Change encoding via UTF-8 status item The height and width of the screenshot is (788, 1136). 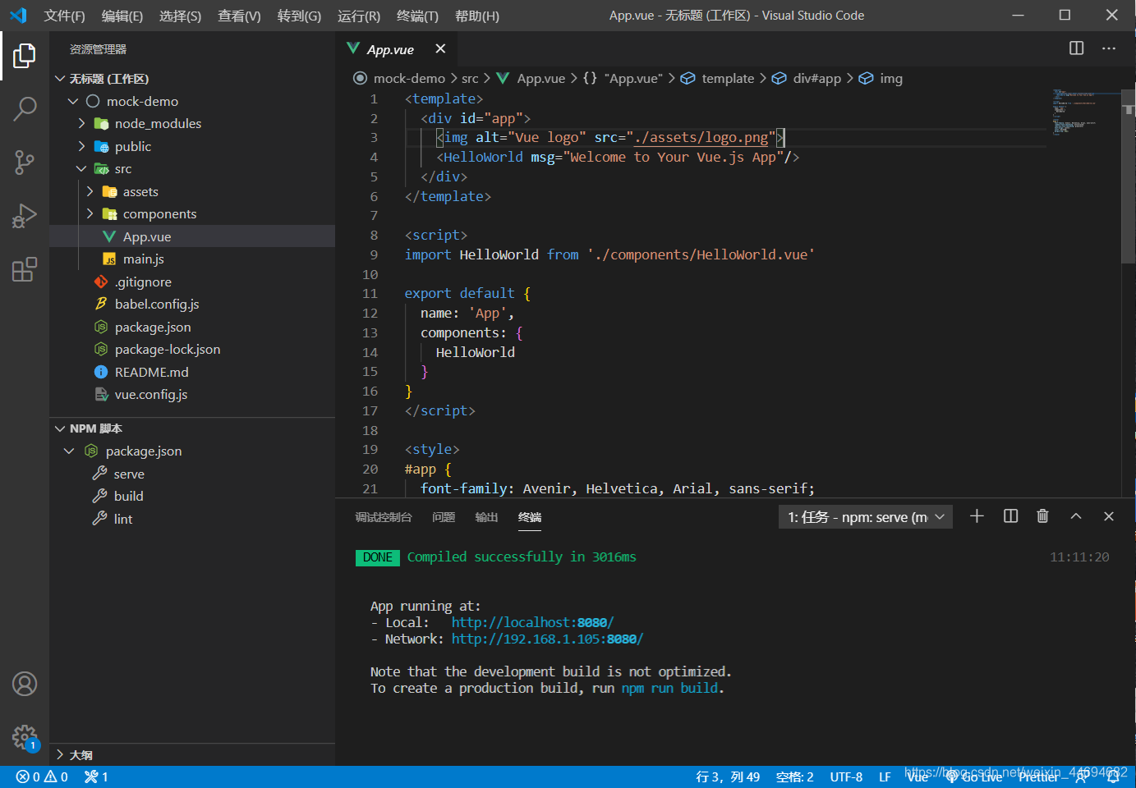coord(846,777)
